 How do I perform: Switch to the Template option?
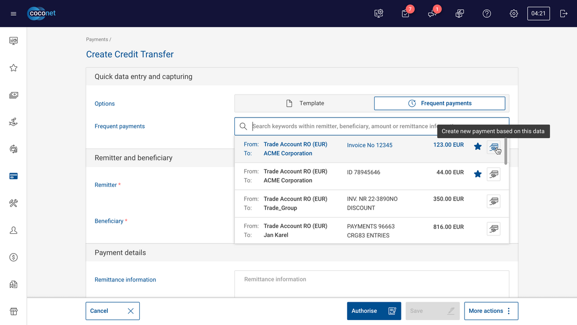click(x=304, y=103)
